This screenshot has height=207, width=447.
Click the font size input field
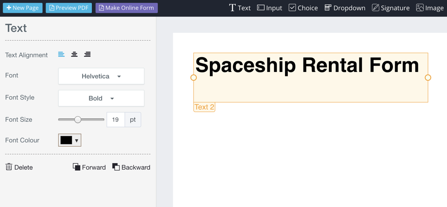(x=115, y=120)
